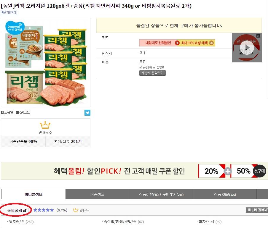Click the 판매우수 crown icon under product image
This screenshot has height=228, width=268.
coord(45,125)
